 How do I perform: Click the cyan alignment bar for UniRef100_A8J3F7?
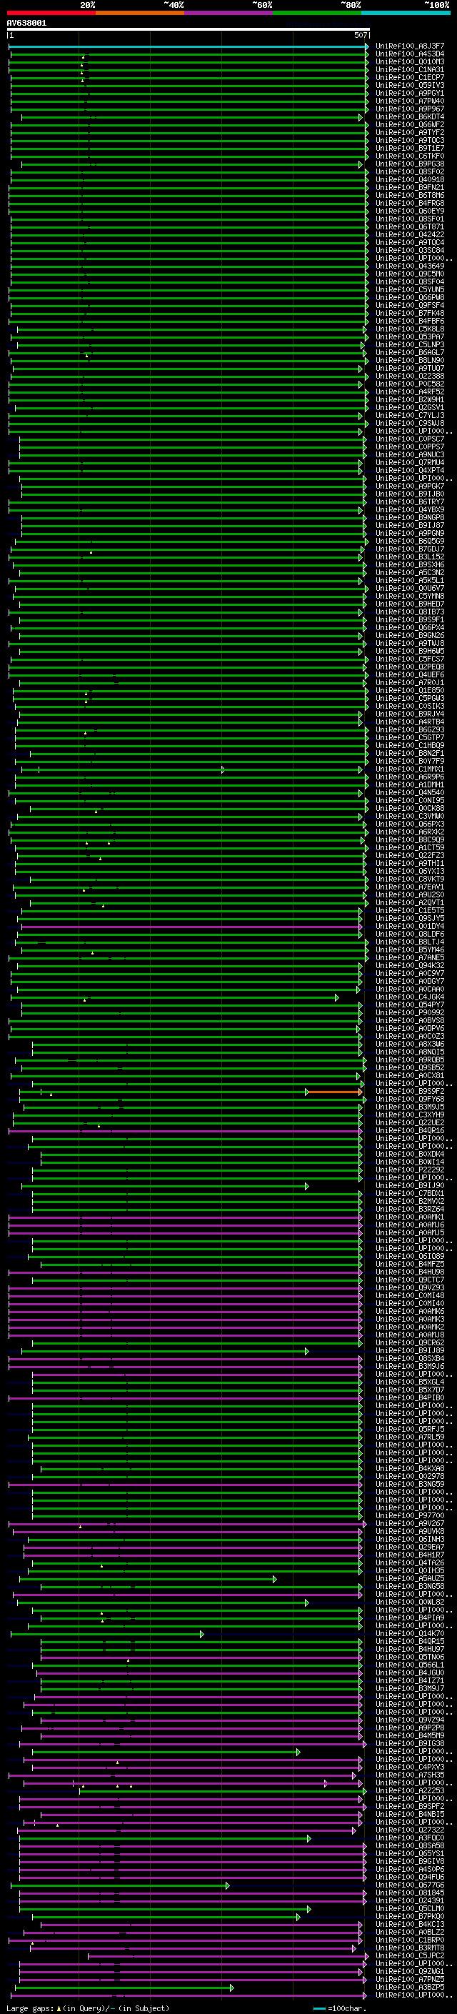pyautogui.click(x=189, y=47)
